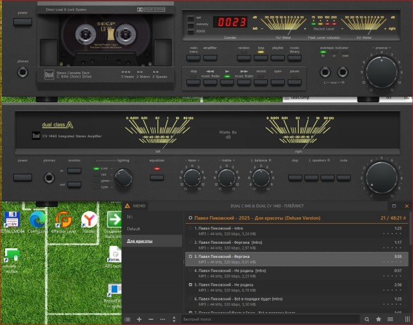Click the preamp knob on the deck
413x325 pixels.
click(x=381, y=72)
